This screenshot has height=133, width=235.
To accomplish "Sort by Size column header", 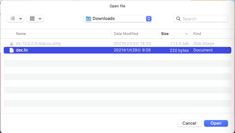I will click(x=165, y=34).
